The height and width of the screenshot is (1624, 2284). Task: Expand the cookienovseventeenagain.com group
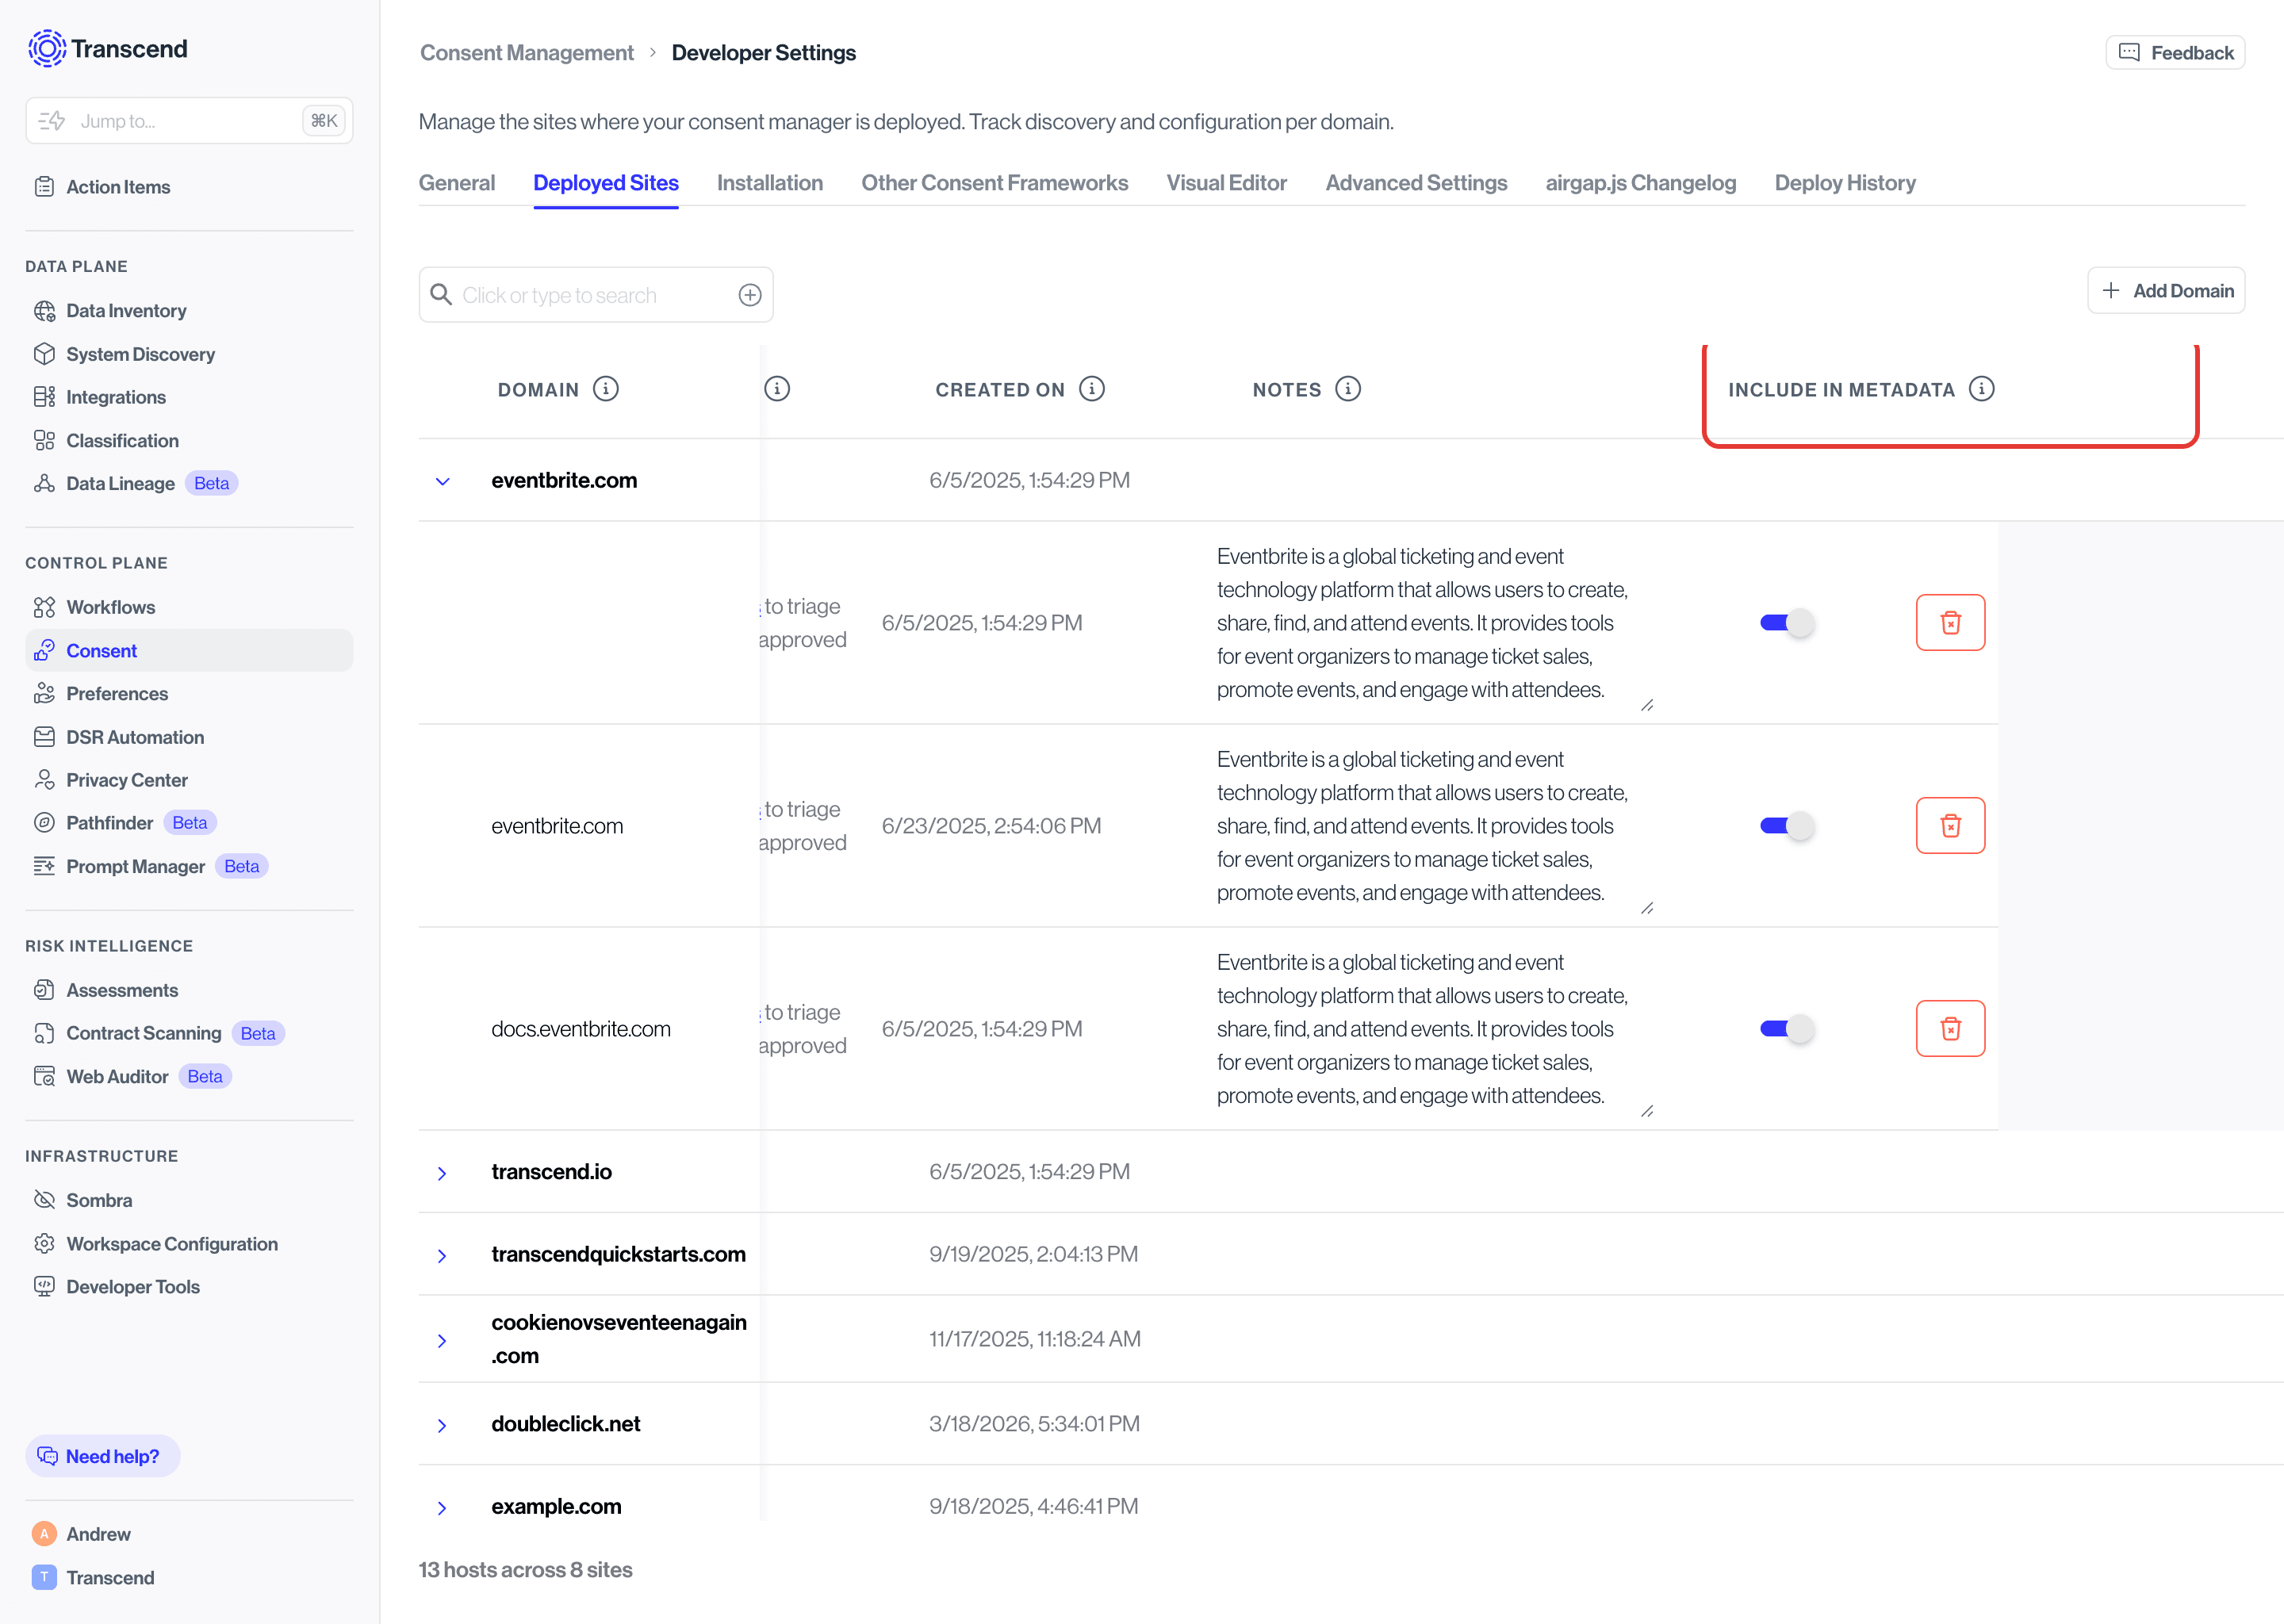tap(443, 1341)
